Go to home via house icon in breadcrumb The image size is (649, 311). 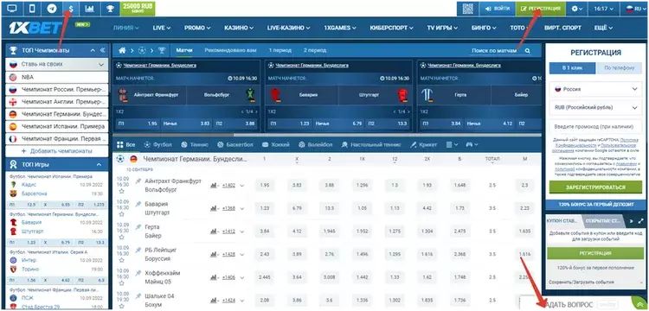coord(122,50)
